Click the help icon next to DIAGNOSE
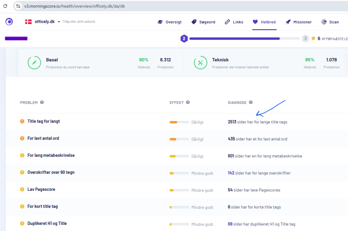348x231 pixels. coord(251,102)
